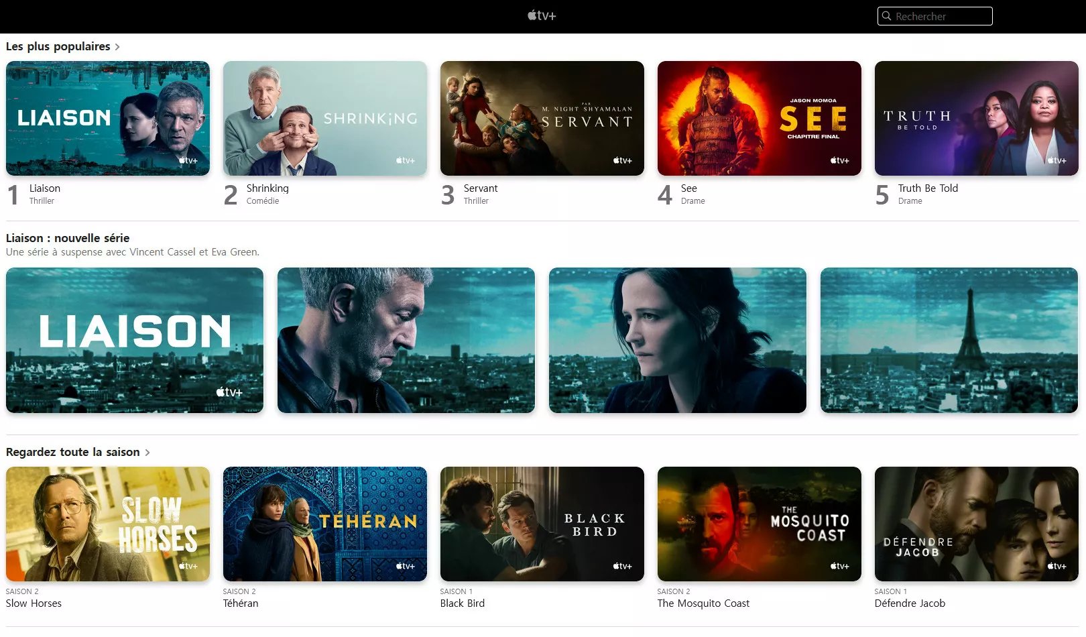Expand the Regardez toute la saison chevron
Viewport: 1086px width, 637px height.
(147, 453)
